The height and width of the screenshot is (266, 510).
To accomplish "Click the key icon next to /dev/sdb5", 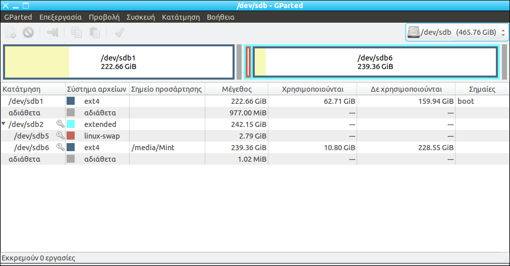I will (x=60, y=136).
